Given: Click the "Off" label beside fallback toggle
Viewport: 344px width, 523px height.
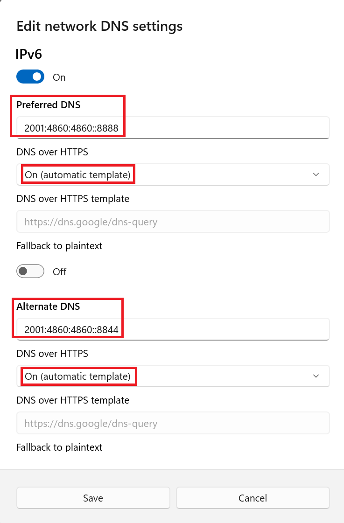Looking at the screenshot, I should (x=60, y=272).
